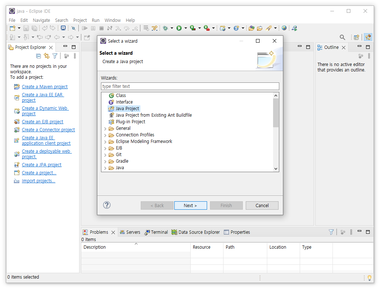
Task: Click the Save toolbar icon
Action: (x=26, y=28)
